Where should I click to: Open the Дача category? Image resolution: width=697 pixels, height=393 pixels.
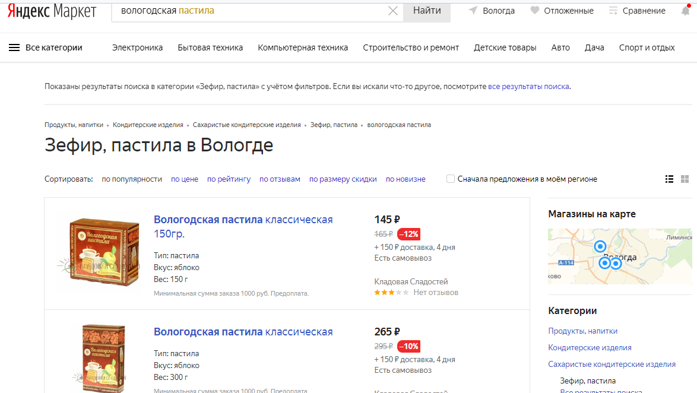594,47
